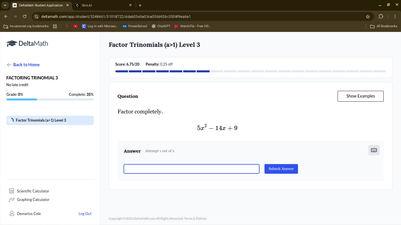The image size is (401, 225).
Task: Open the tab search dropdown arrow
Action: [x=5, y=5]
